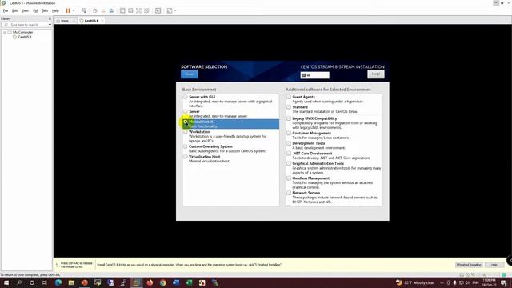Open the power options arrow next to pause

pos(74,10)
